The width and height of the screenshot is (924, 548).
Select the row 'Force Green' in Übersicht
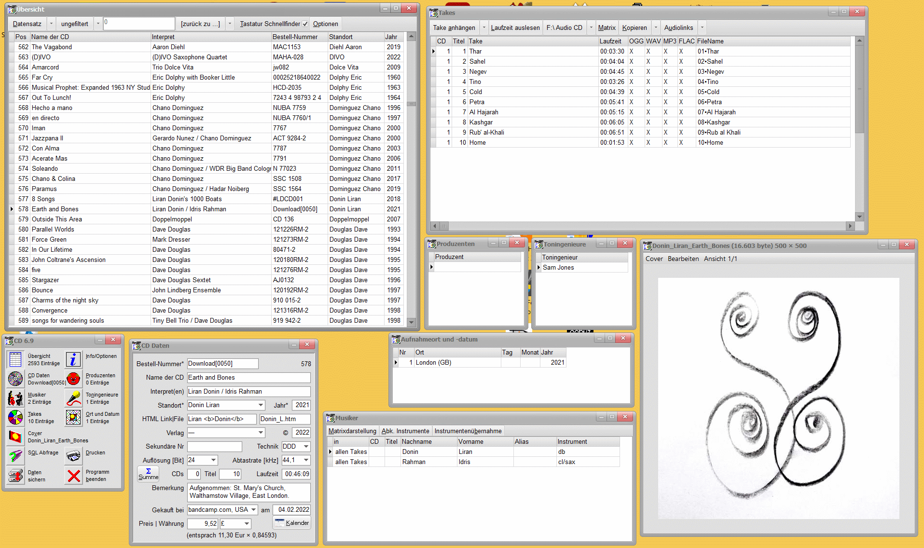[x=206, y=239]
